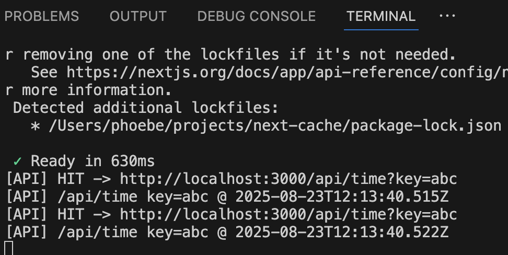Click the timestamp ending in 40.522Z

342,232
